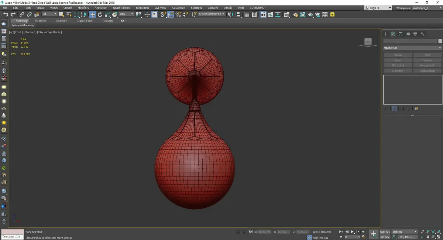
Task: Open Select by Name dialog icon
Action: pos(69,14)
